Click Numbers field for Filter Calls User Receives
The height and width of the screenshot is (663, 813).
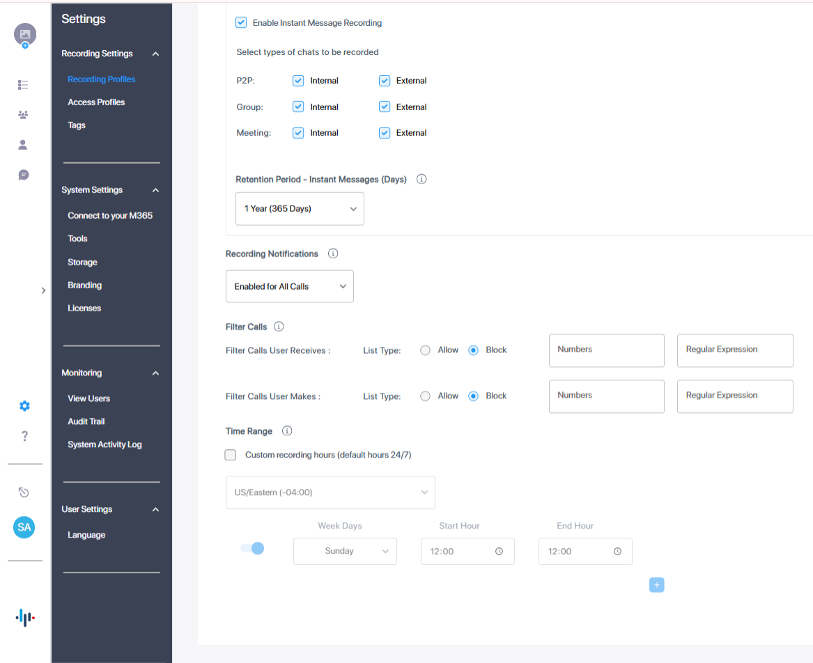tap(606, 350)
